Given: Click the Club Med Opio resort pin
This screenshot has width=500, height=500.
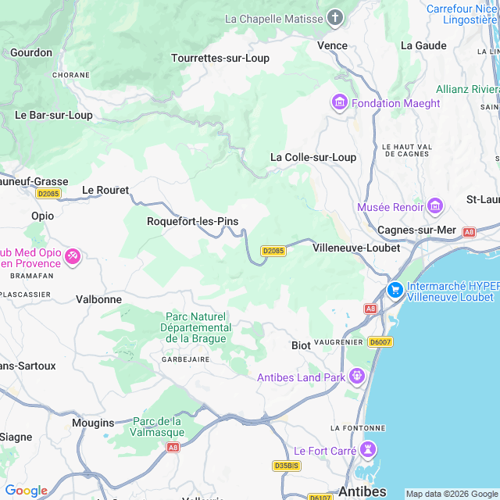Looking at the screenshot, I should (x=73, y=257).
